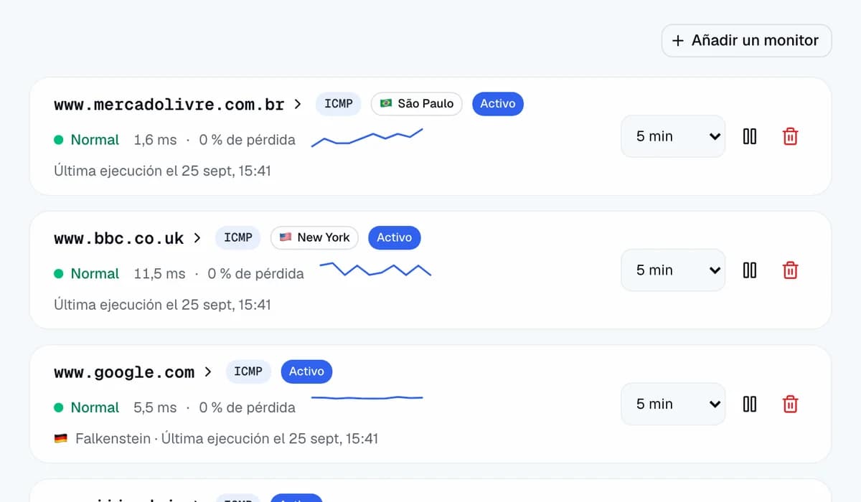The image size is (861, 502).
Task: Click the Activo badge for www.bbc.co.uk
Action: pyautogui.click(x=395, y=237)
